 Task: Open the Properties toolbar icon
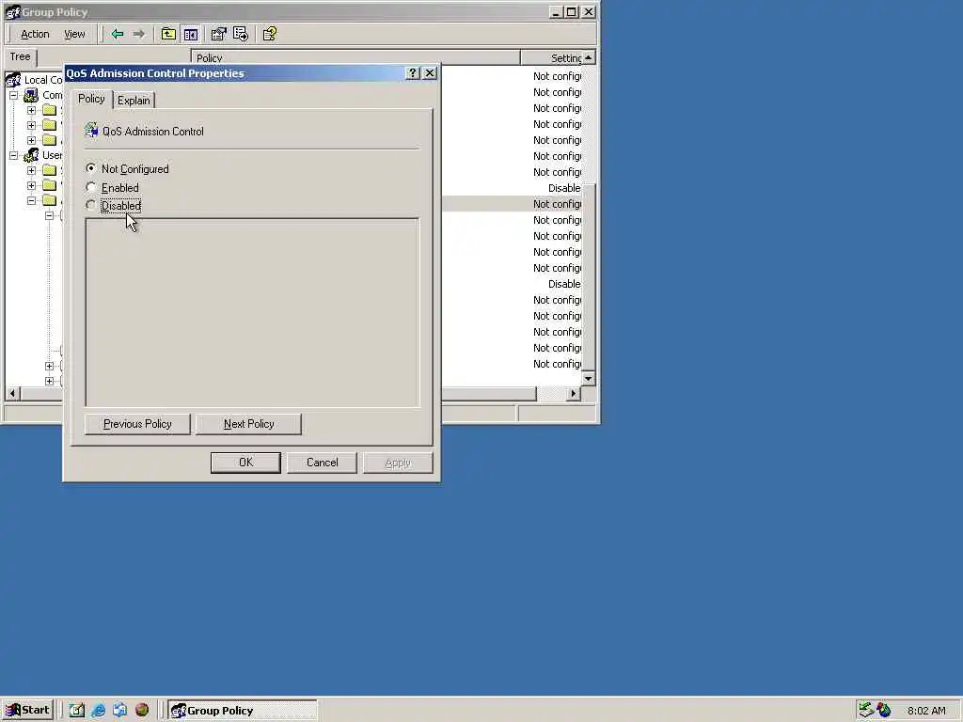218,35
